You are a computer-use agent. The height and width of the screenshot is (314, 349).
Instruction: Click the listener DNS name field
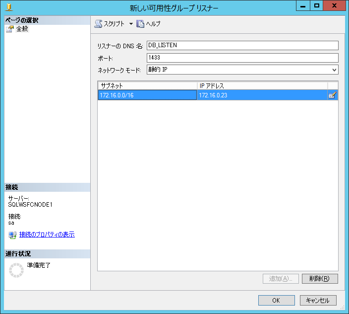242,45
